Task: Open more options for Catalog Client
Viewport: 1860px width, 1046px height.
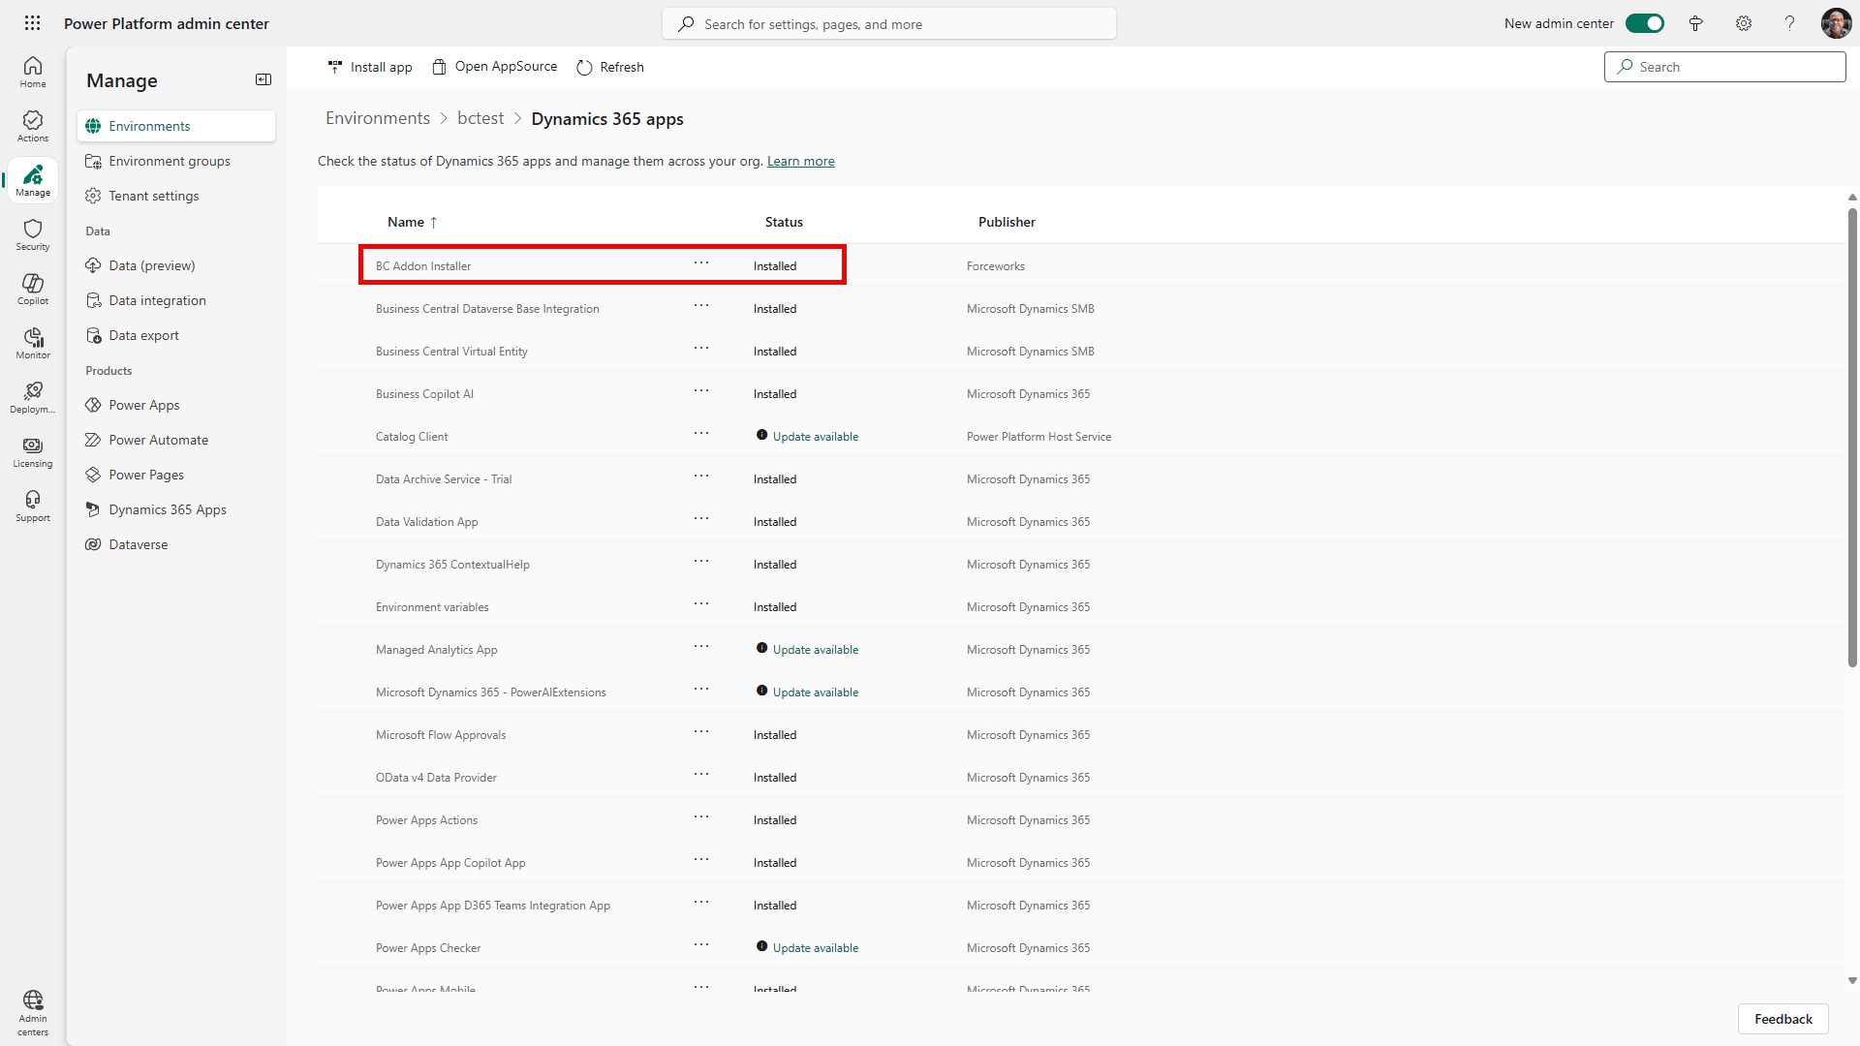Action: point(701,433)
